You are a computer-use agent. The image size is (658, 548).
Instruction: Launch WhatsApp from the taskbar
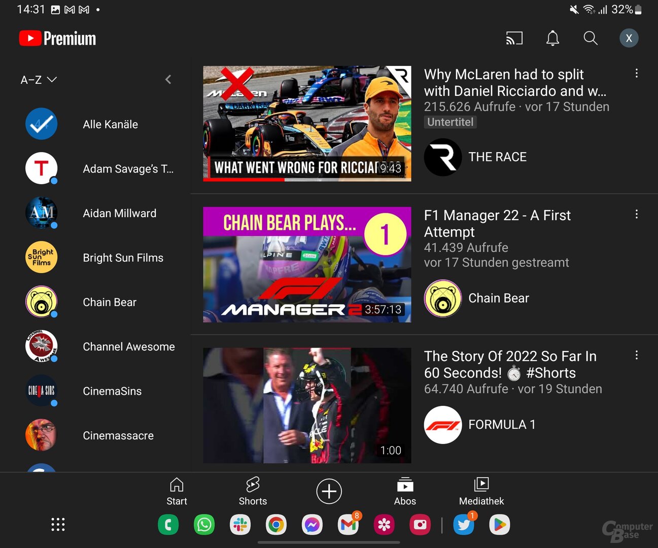pos(204,525)
